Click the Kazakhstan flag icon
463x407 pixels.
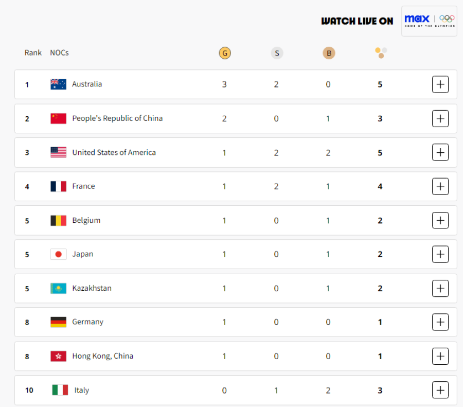(58, 288)
